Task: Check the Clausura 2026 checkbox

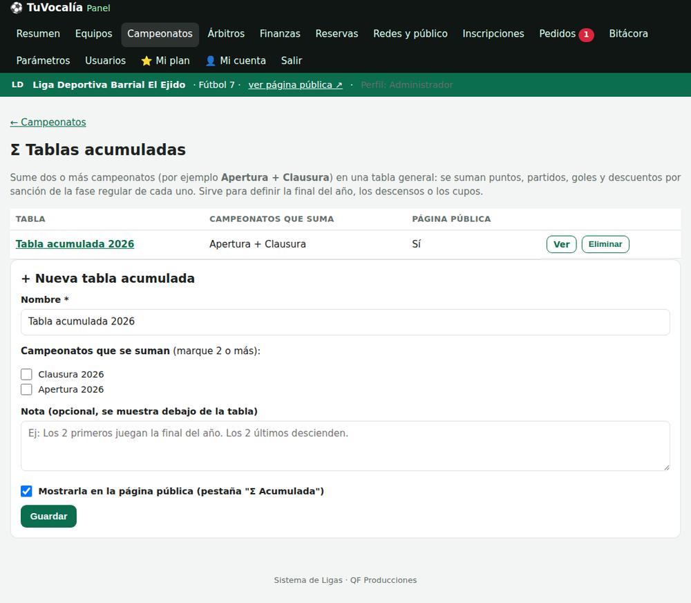Action: click(x=26, y=375)
